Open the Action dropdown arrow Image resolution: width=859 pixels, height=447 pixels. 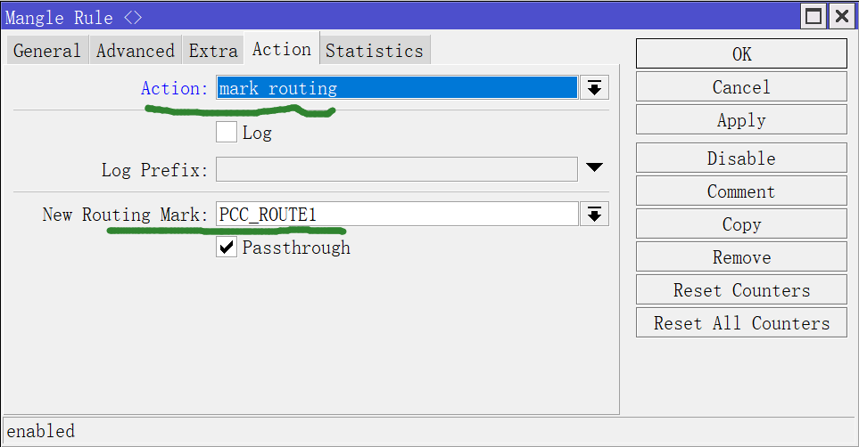pos(594,88)
